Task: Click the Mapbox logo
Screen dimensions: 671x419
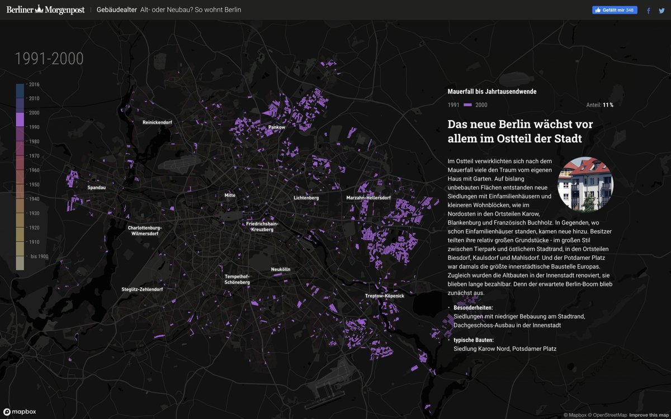Action: click(x=20, y=412)
